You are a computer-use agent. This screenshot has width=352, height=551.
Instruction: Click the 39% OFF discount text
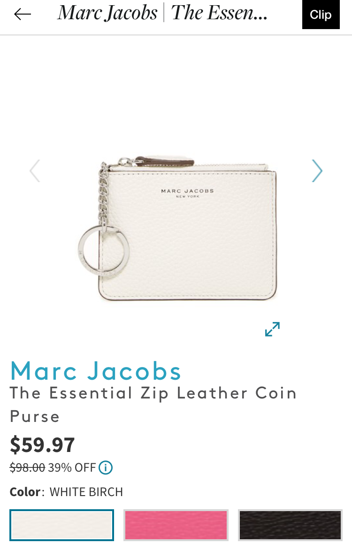point(72,468)
